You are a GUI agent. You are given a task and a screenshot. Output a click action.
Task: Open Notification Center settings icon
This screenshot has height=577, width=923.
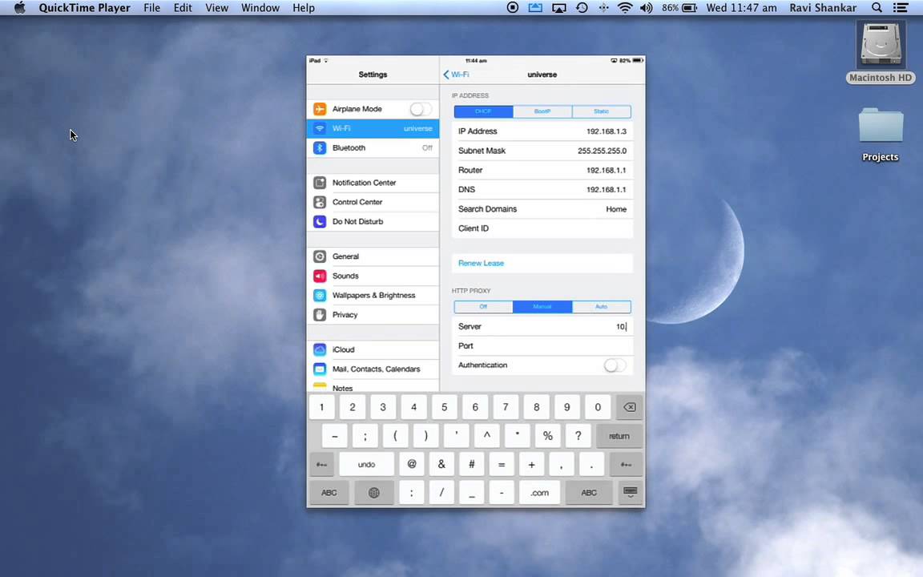(x=320, y=183)
